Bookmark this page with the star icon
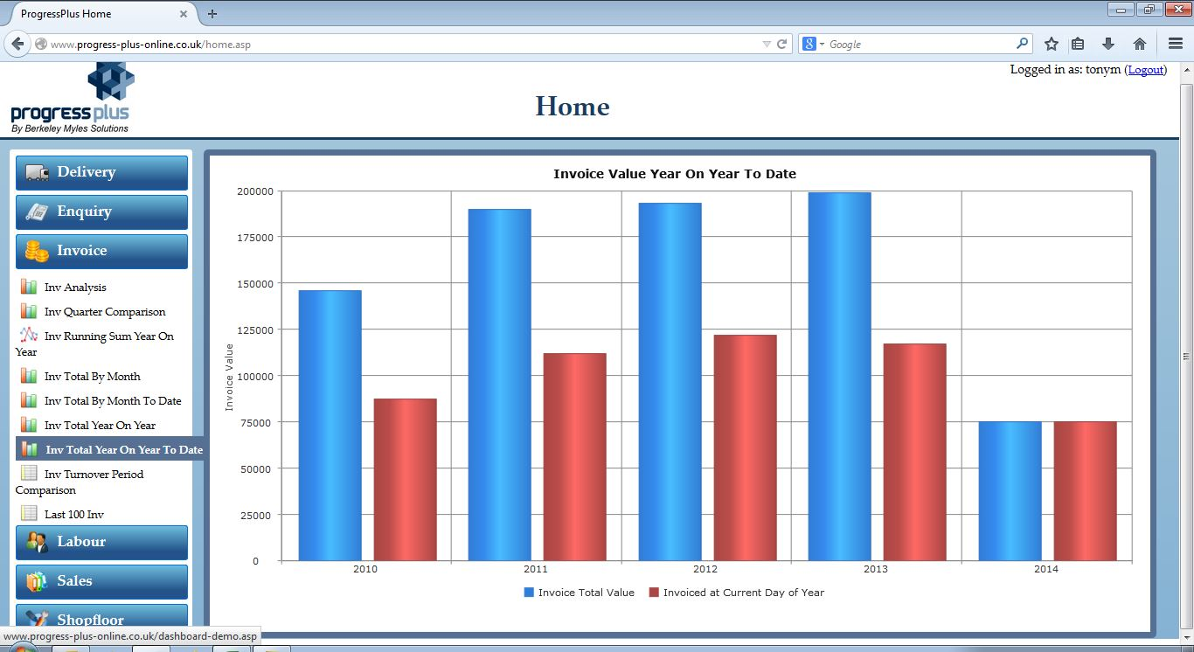1194x652 pixels. pos(1052,44)
